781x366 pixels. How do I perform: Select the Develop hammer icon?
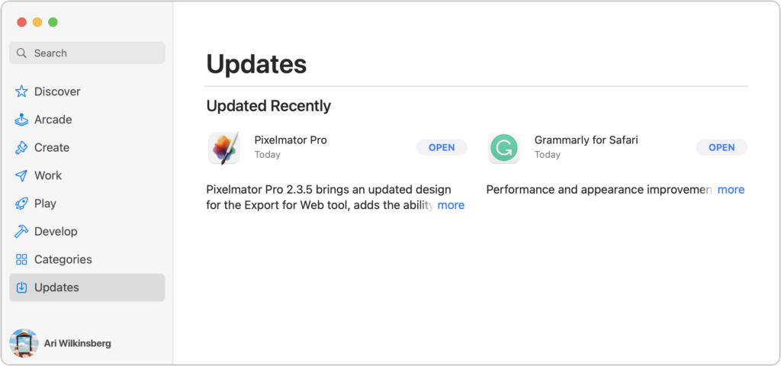click(x=21, y=232)
